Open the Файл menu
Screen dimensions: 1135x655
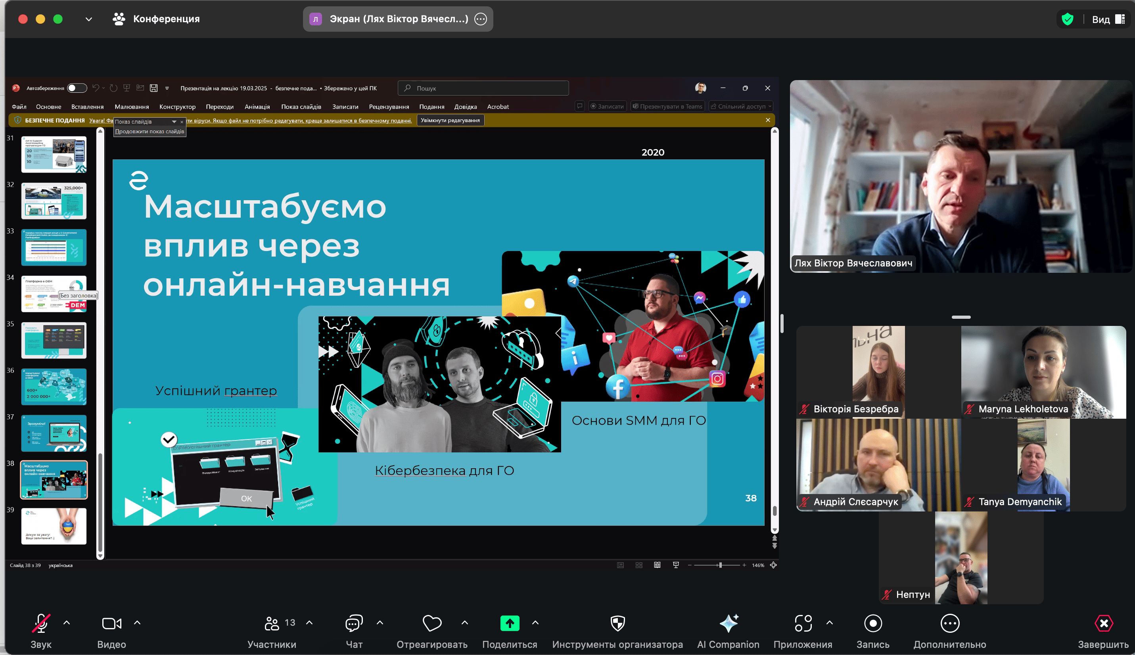(19, 107)
